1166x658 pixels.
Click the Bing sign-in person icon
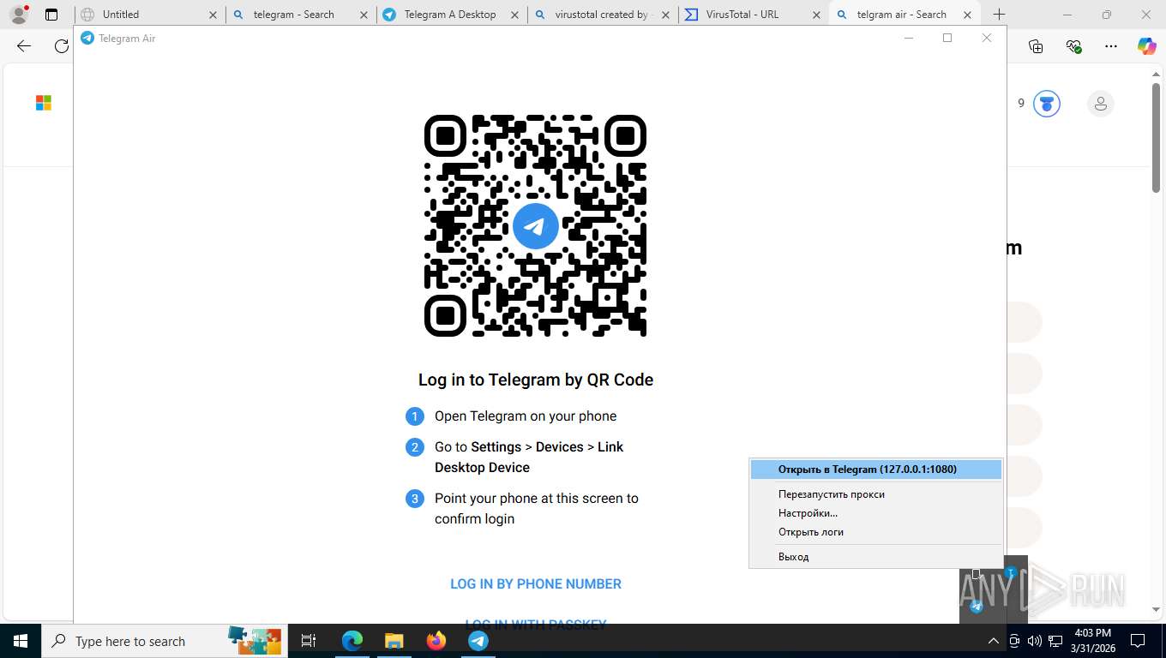[1100, 104]
